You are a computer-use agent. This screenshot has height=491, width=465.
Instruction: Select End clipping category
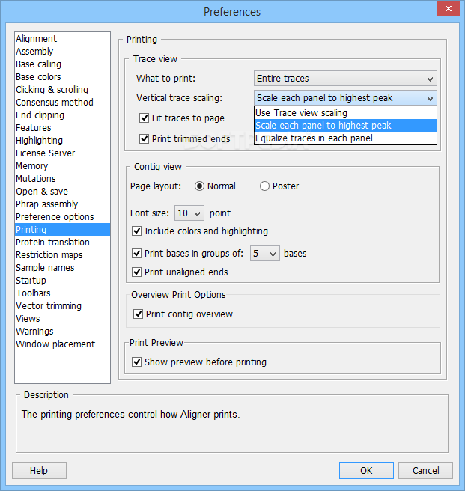click(62, 115)
